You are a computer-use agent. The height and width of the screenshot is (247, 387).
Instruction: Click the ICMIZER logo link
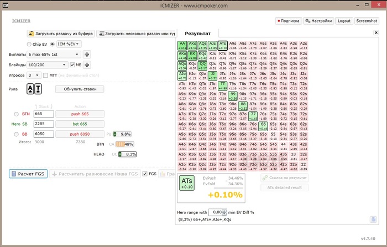click(x=21, y=21)
